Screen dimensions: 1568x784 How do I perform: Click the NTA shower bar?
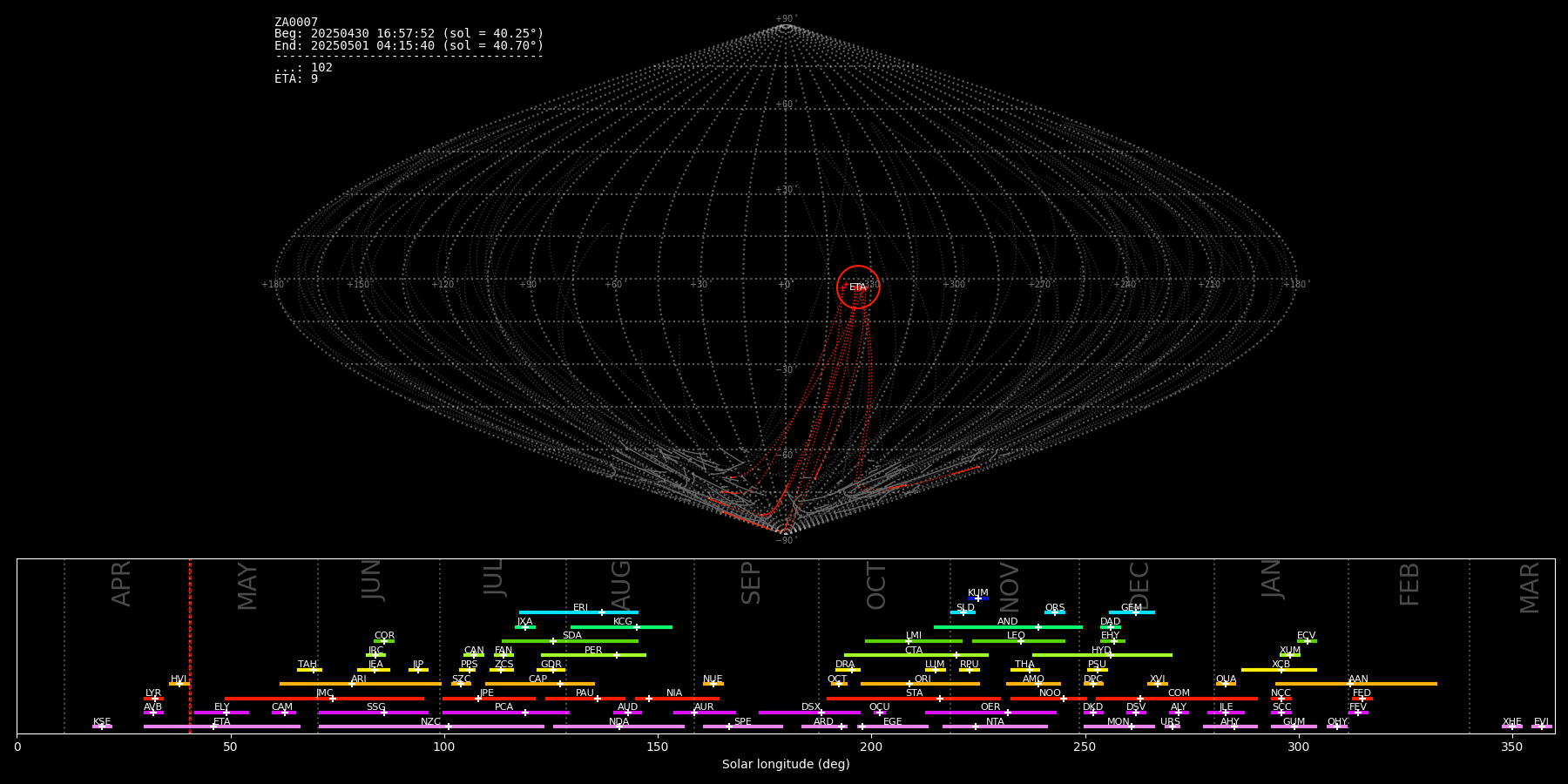[995, 727]
